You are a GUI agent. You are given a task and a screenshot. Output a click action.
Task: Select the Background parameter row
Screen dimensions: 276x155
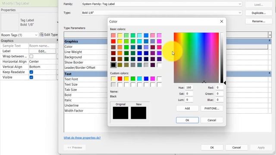[x=85, y=57]
